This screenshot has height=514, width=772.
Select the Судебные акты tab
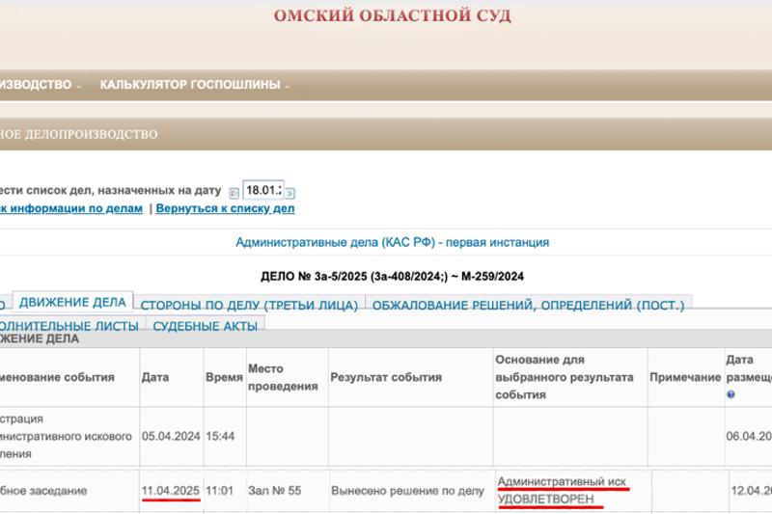click(x=205, y=326)
